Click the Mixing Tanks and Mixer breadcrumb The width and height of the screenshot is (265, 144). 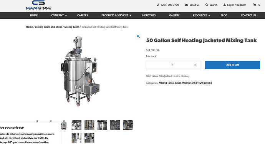[x=49, y=27]
